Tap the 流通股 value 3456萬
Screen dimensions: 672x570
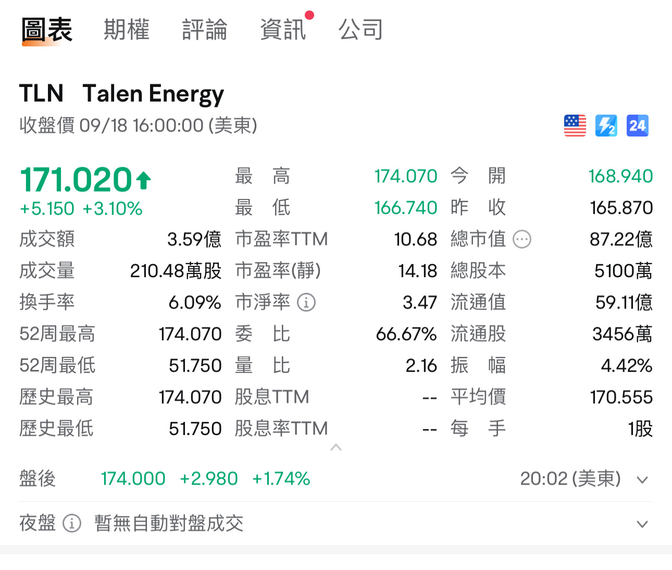[x=623, y=334]
